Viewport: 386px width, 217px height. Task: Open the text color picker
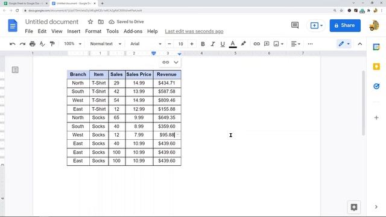pyautogui.click(x=233, y=44)
